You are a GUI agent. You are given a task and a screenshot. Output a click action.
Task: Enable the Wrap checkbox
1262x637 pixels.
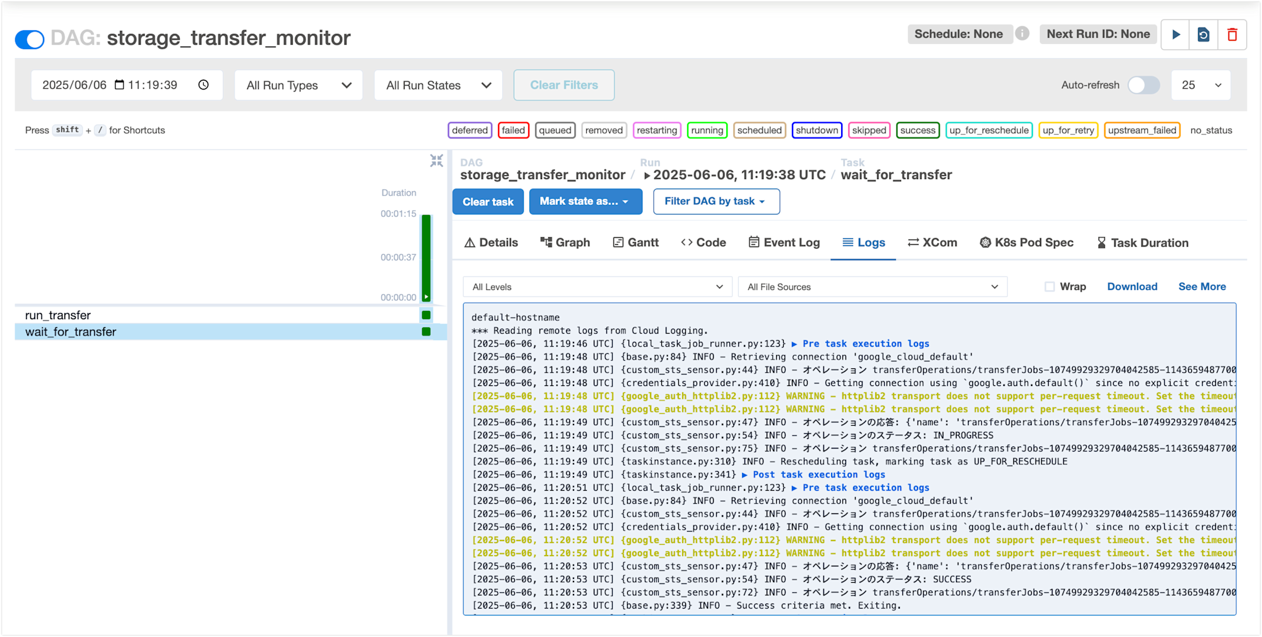click(x=1049, y=286)
